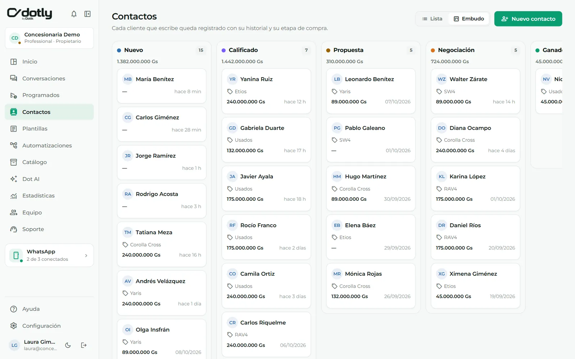The height and width of the screenshot is (359, 575).
Task: Click the tag icon on Carlos Riquelme card
Action: click(x=230, y=335)
